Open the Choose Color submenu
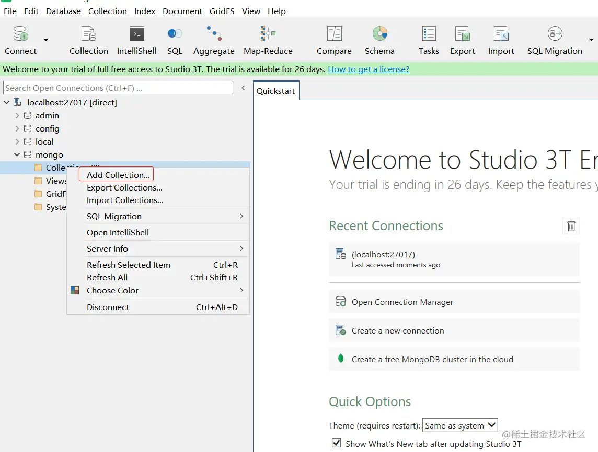Image resolution: width=598 pixels, height=452 pixels. tap(158, 291)
